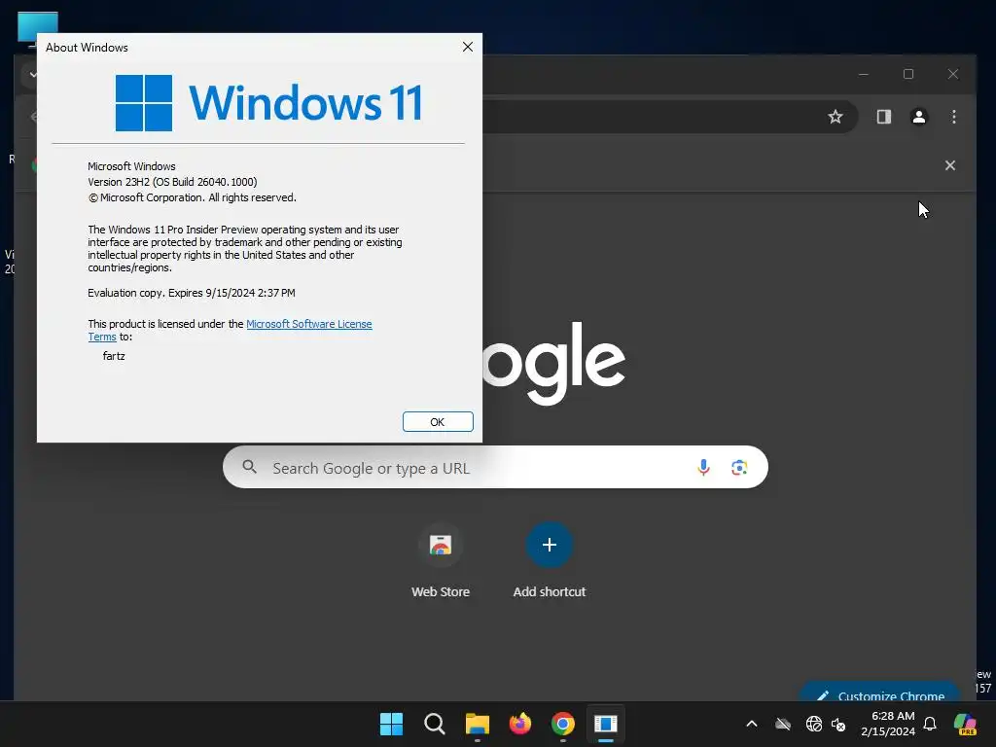Start voice search with microphone icon
Image resolution: width=996 pixels, height=747 pixels.
(x=703, y=468)
